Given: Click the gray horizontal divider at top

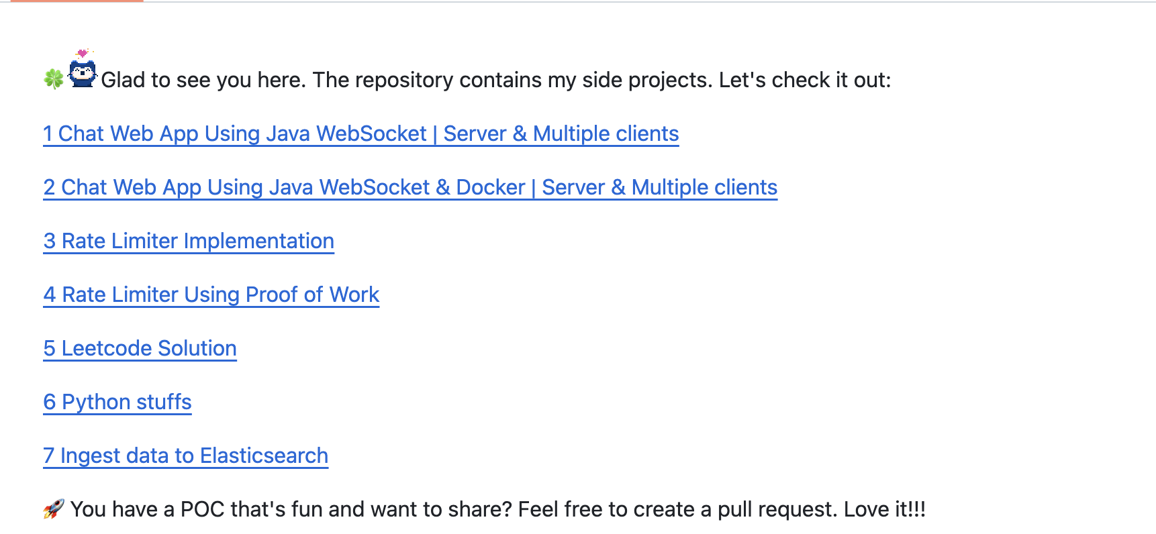Looking at the screenshot, I should [x=650, y=2].
